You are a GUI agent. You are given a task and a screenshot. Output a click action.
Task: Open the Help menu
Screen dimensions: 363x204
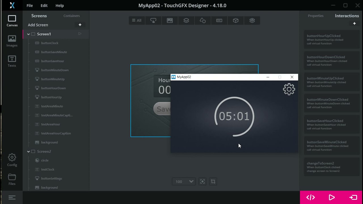[x=60, y=5]
